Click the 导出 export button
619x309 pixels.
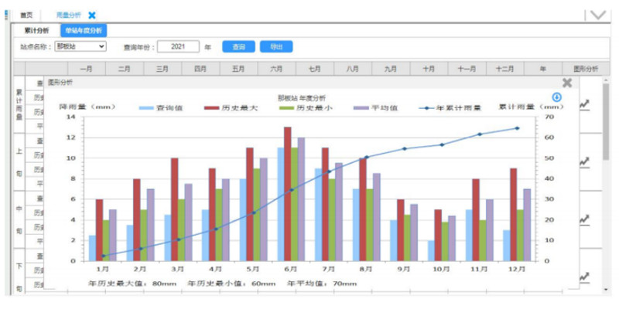(276, 47)
